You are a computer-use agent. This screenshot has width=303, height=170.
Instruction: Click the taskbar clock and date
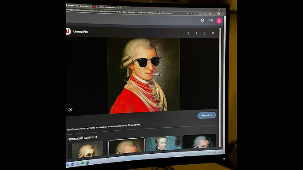point(221,152)
